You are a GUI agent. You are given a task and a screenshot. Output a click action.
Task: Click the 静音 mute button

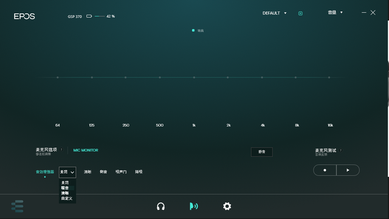tap(262, 152)
